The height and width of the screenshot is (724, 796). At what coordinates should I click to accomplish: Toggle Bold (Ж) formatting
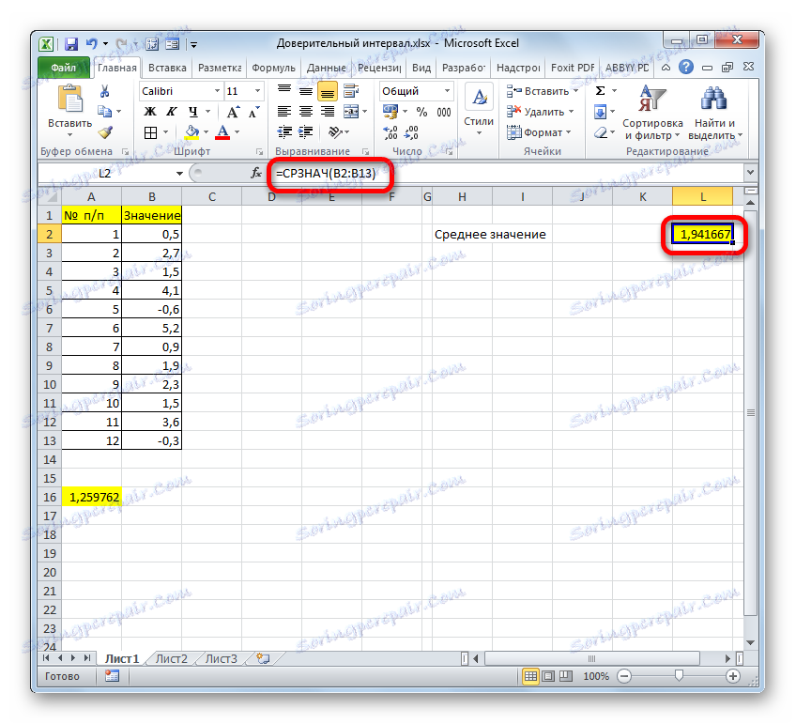coord(150,112)
